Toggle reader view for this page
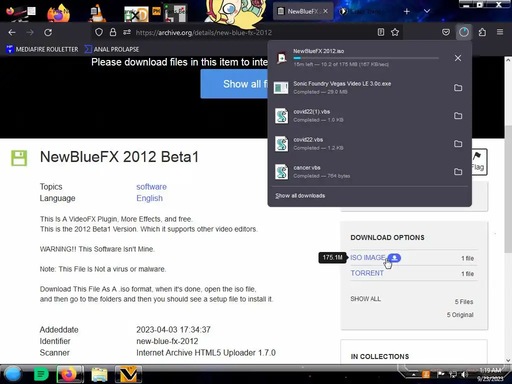This screenshot has width=512, height=384. click(x=380, y=32)
